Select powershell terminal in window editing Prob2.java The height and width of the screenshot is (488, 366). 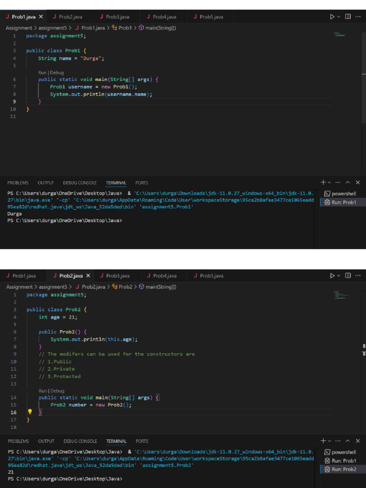pyautogui.click(x=343, y=452)
